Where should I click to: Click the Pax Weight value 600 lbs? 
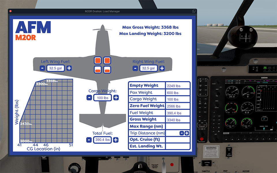pos(173,93)
